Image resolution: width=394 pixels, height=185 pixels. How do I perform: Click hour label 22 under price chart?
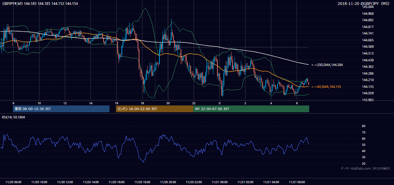click(x=194, y=103)
